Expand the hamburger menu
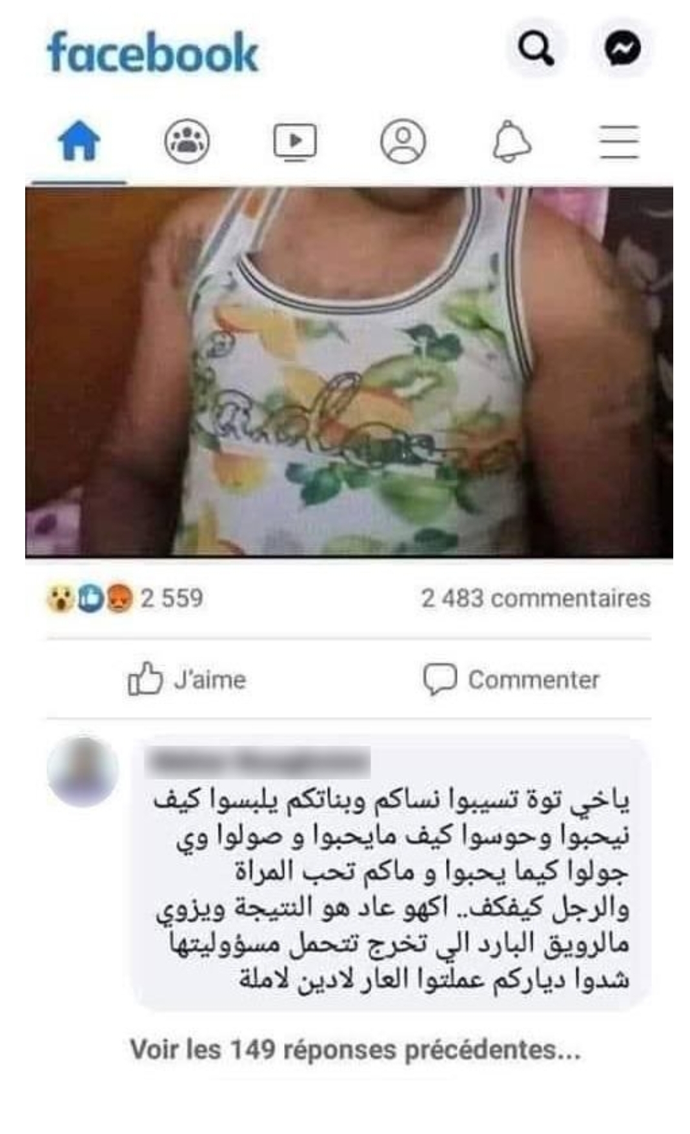The width and height of the screenshot is (690, 1134). click(619, 141)
